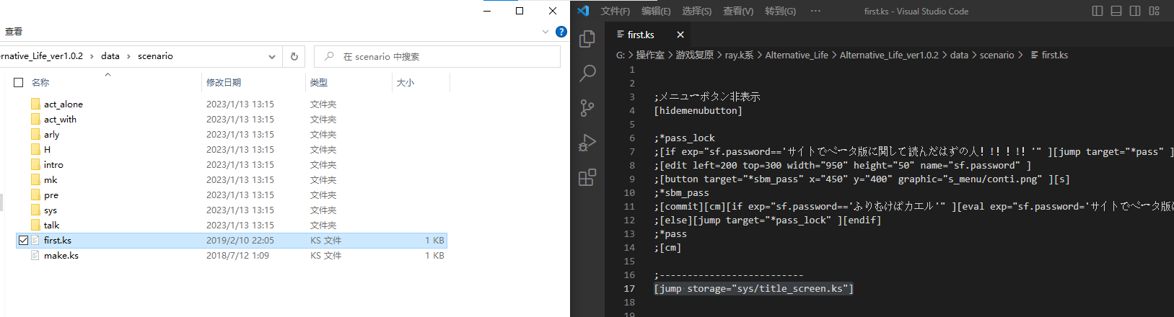Click the 游戏复原 breadcrumb in VS Code

694,55
